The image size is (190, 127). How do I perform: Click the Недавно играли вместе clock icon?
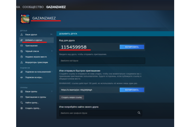click(22, 57)
